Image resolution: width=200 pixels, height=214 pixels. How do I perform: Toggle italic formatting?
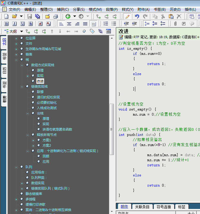tap(14, 24)
